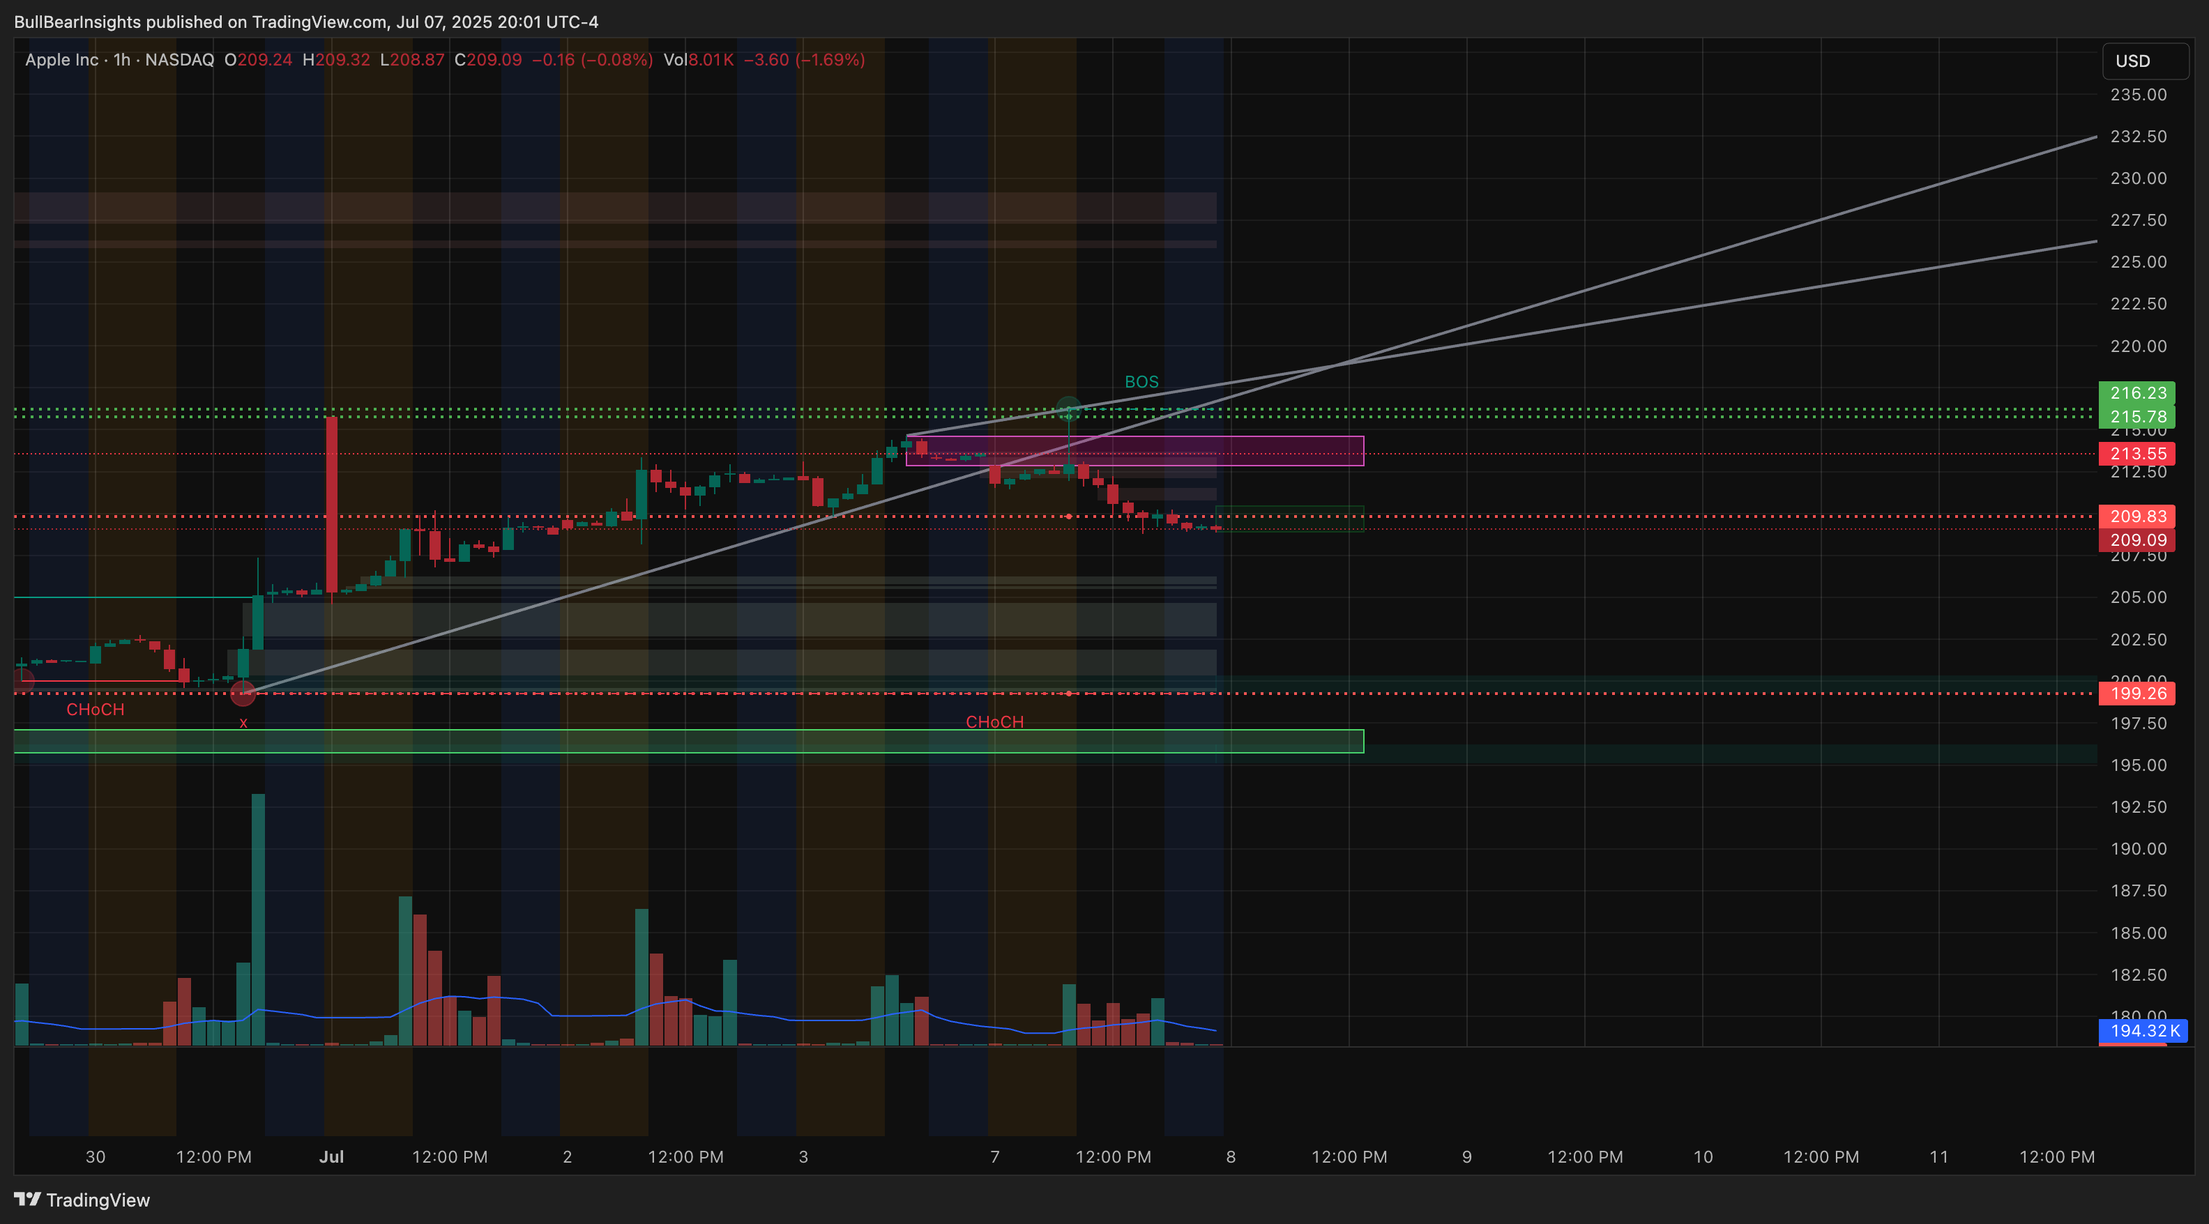Click the 190.00 price axis label

point(2138,848)
